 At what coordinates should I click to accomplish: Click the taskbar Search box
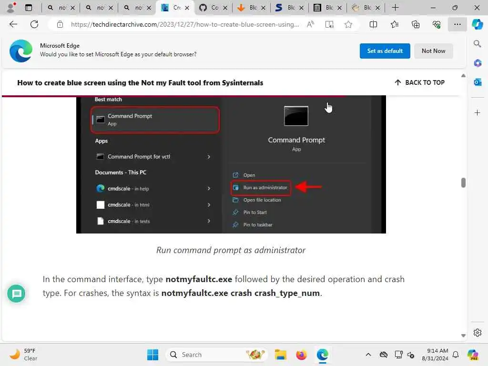pos(217,355)
